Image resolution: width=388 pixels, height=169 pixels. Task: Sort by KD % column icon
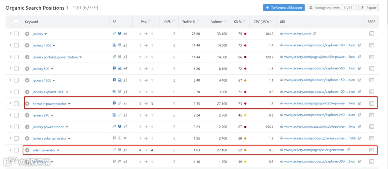coord(245,22)
